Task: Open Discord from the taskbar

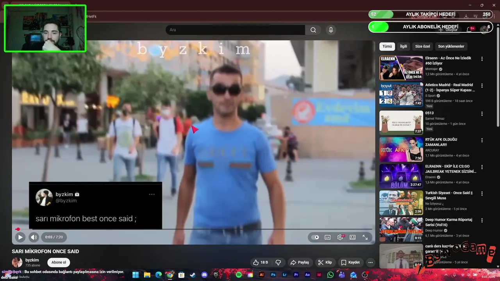Action: pyautogui.click(x=204, y=275)
